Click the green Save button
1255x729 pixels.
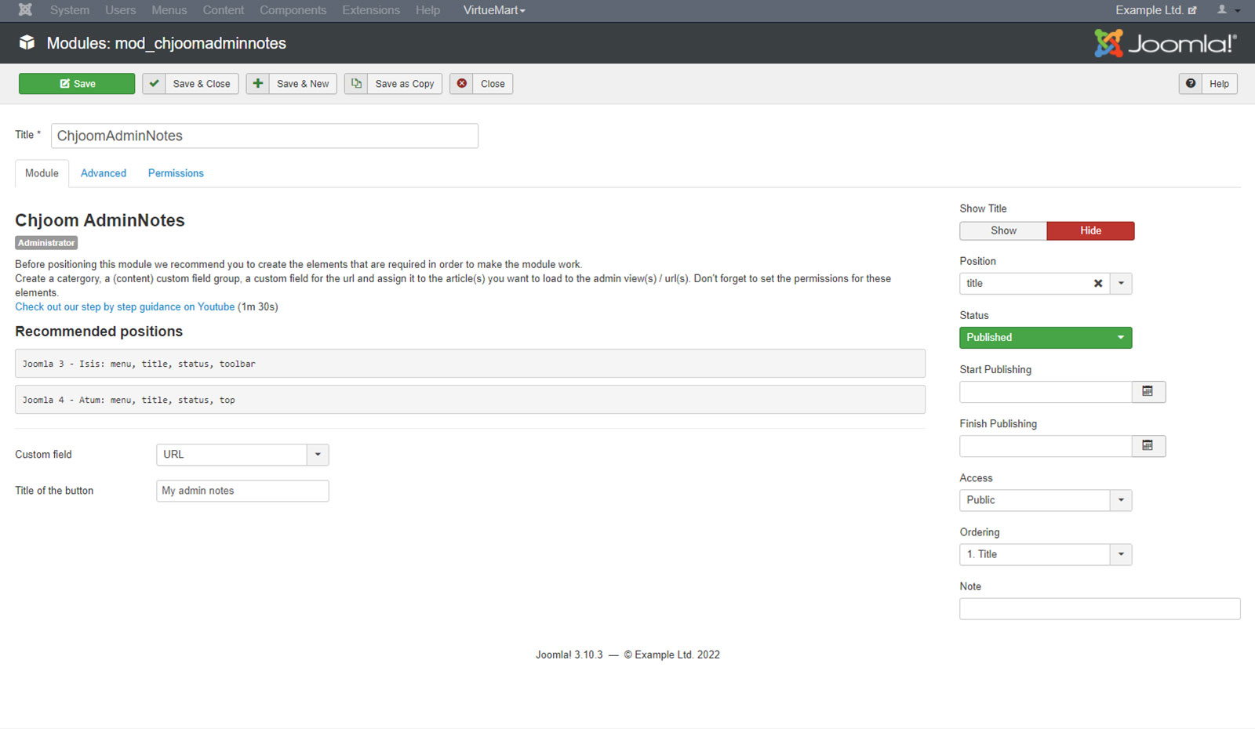click(x=77, y=84)
